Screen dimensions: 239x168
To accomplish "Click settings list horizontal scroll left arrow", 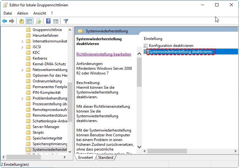I will coord(145,151).
